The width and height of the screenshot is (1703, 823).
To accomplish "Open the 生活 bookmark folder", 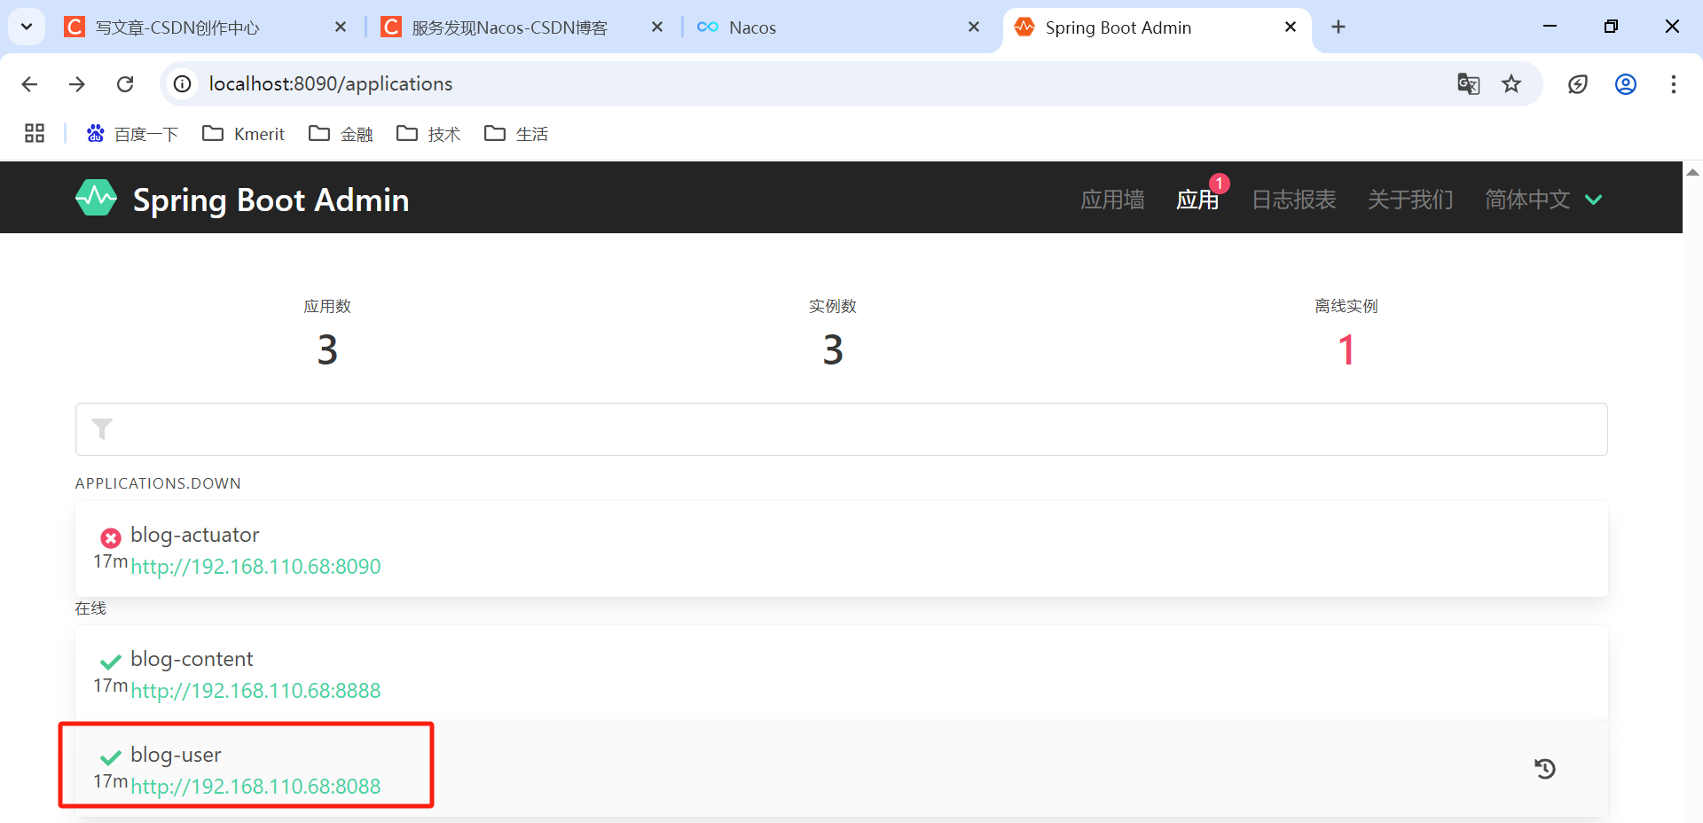I will point(516,134).
